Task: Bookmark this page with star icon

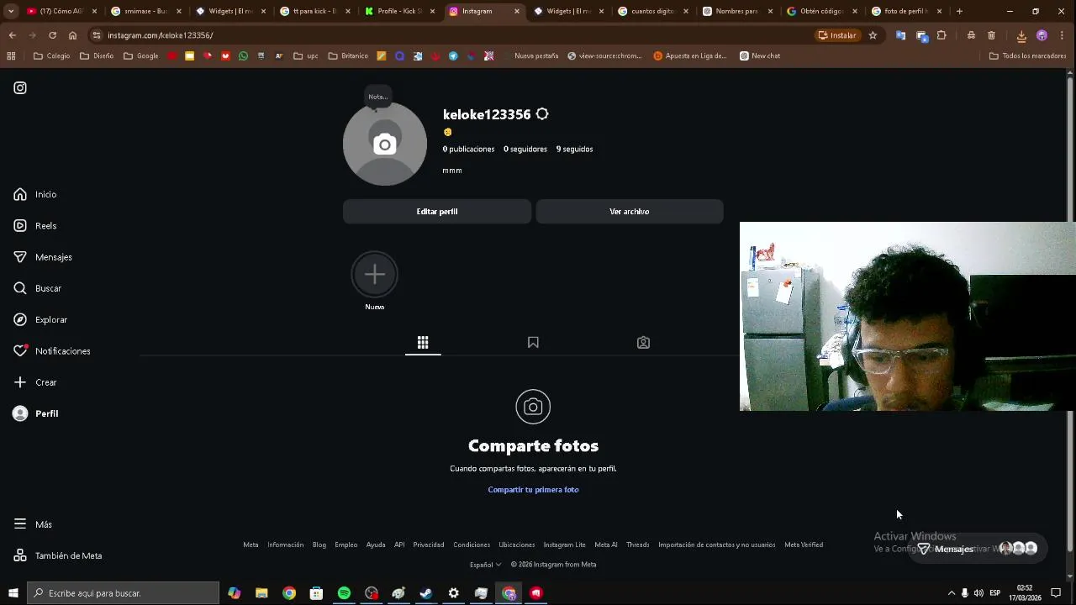Action: point(873,35)
